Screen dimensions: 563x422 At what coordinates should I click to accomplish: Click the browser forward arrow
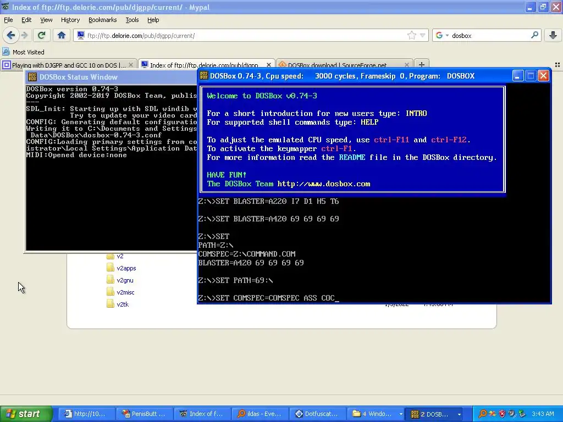(24, 35)
